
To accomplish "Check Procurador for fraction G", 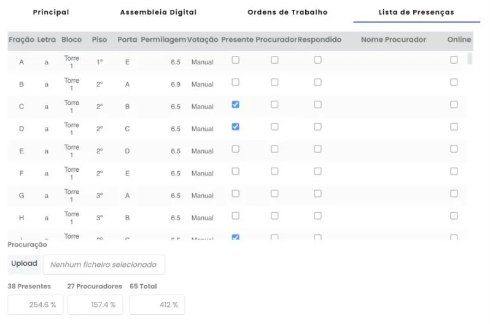I will pyautogui.click(x=274, y=193).
